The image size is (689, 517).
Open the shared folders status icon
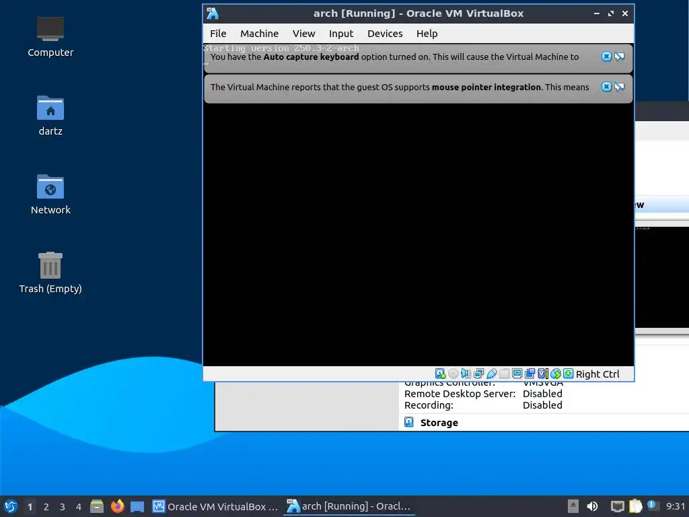point(504,374)
